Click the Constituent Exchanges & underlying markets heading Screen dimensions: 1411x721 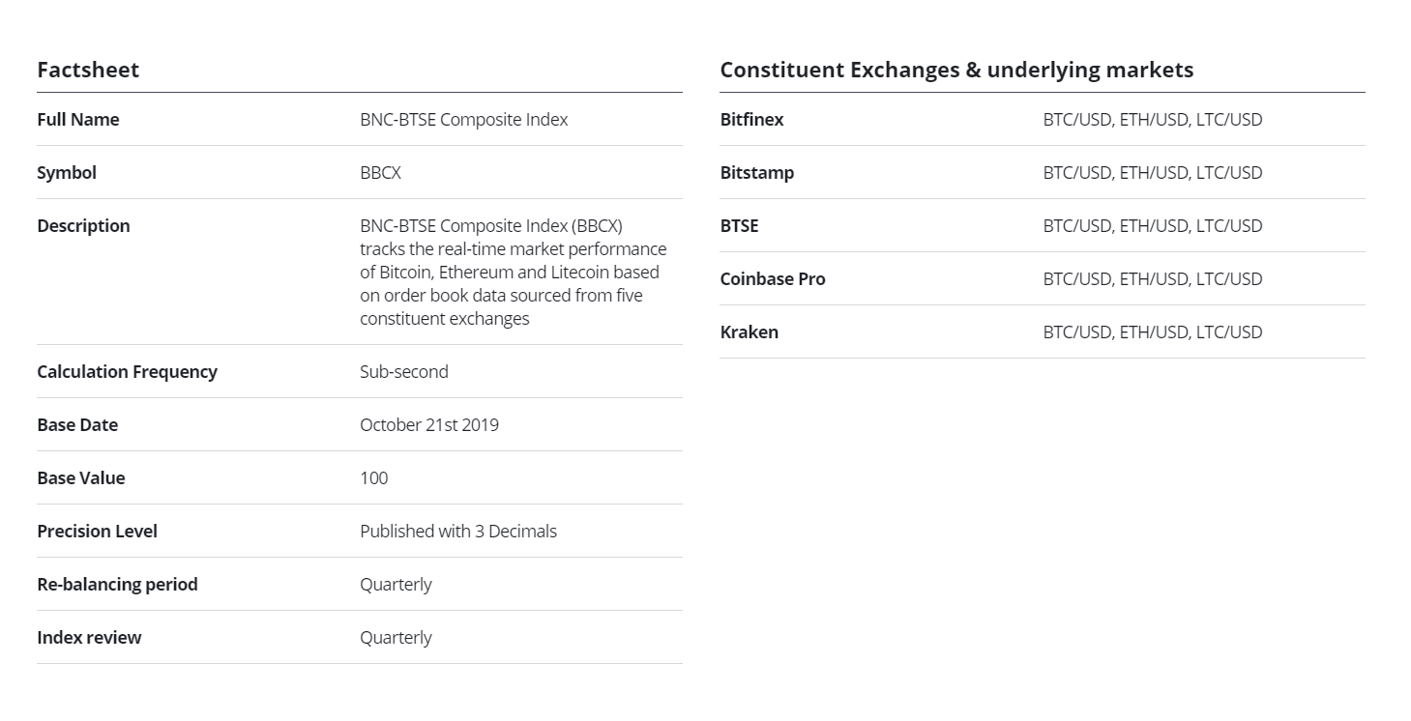pos(956,70)
